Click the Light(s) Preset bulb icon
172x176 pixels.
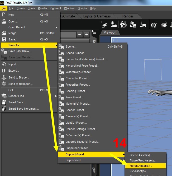61,123
